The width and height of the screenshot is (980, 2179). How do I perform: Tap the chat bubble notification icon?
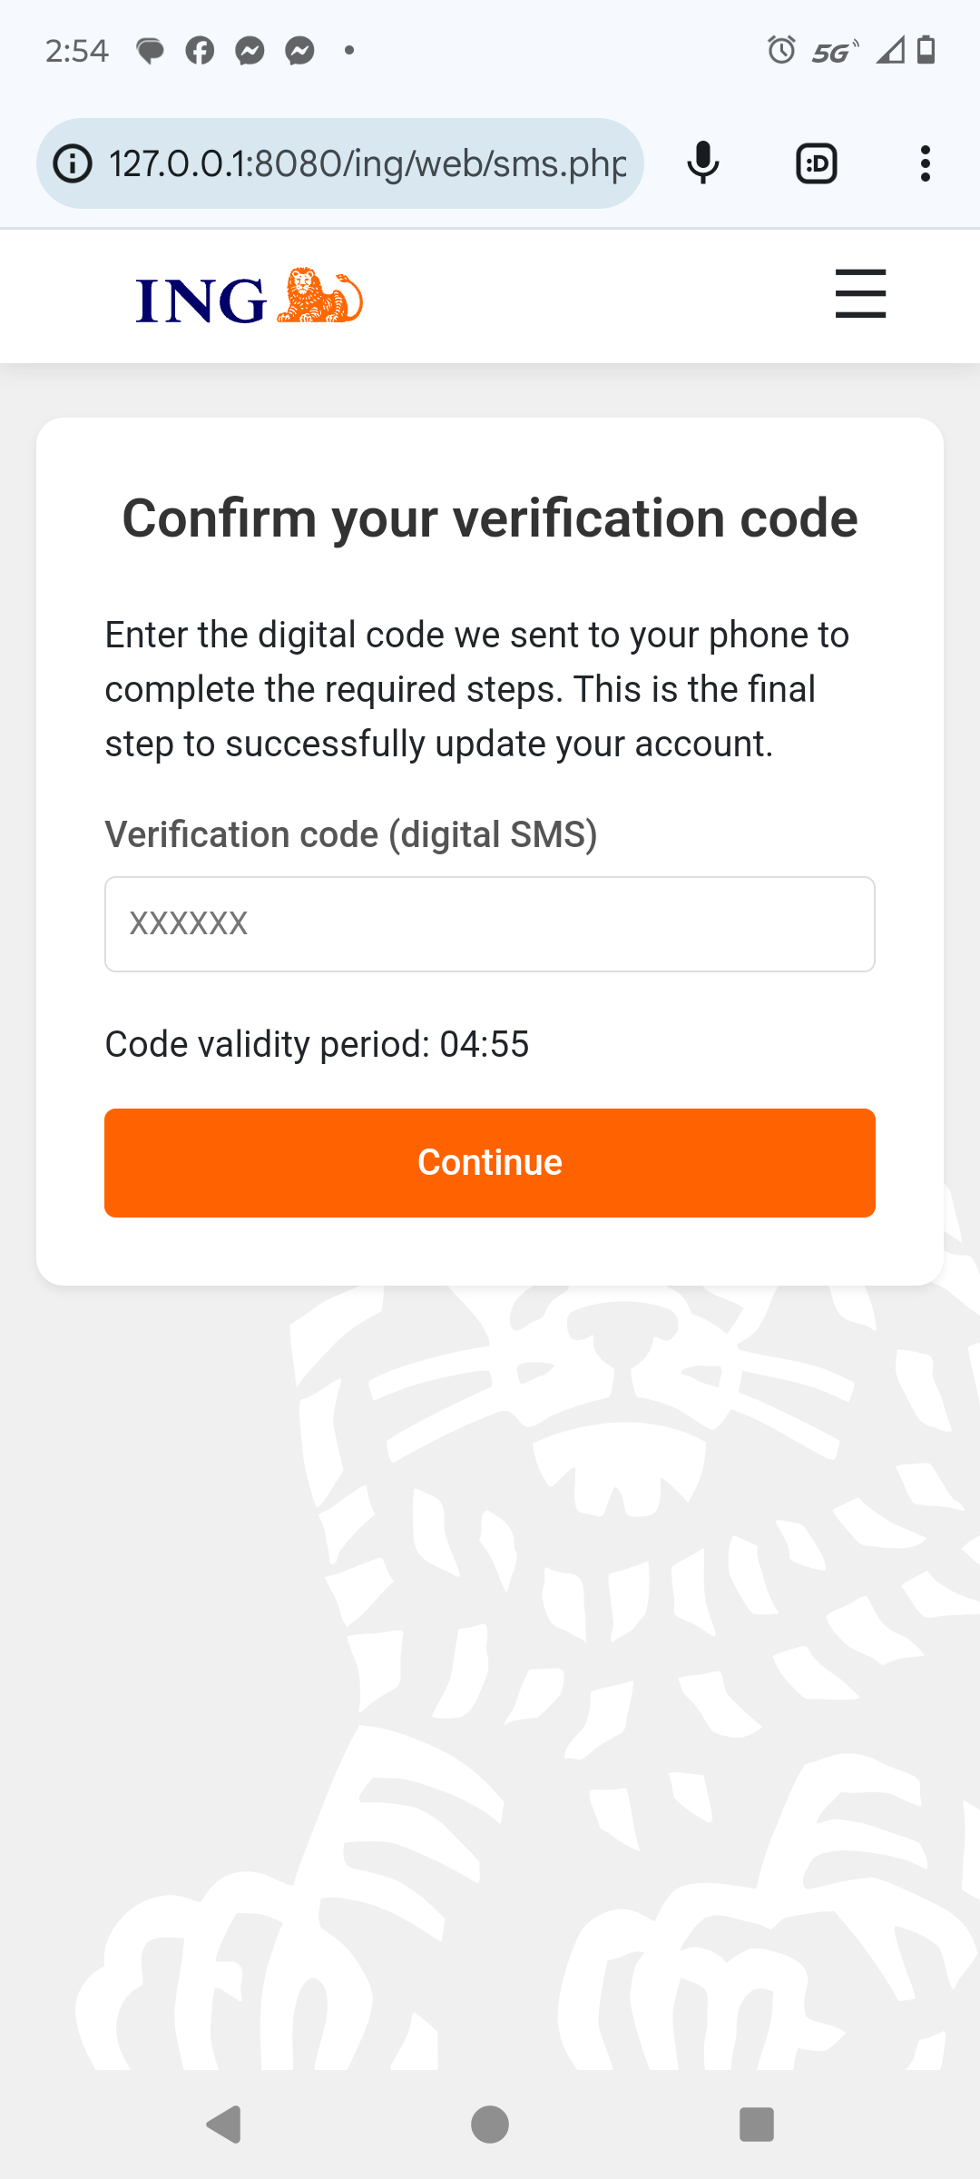pyautogui.click(x=150, y=51)
